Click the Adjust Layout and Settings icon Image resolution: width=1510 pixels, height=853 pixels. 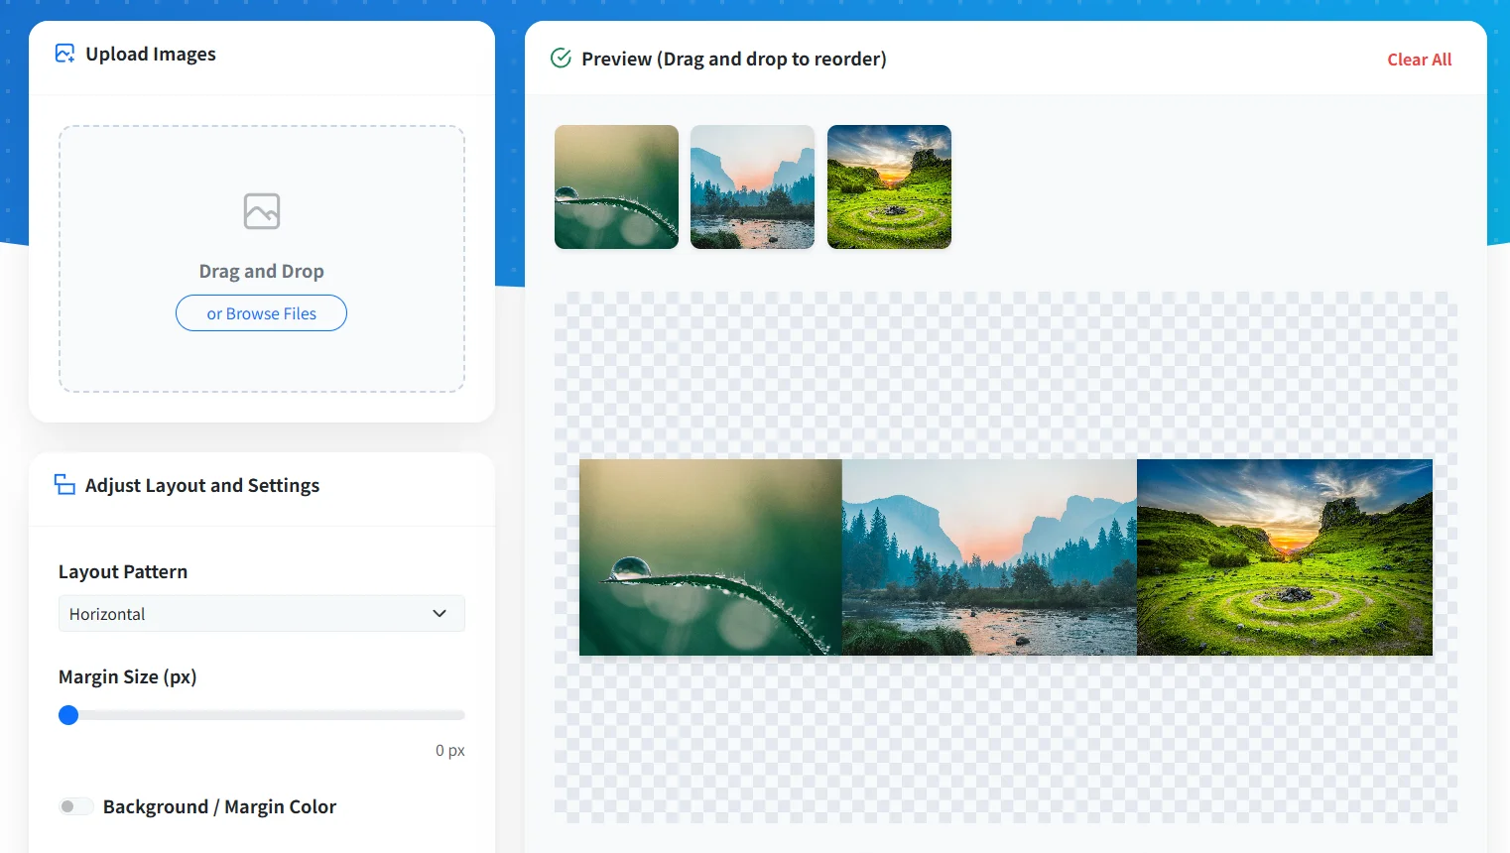point(64,485)
